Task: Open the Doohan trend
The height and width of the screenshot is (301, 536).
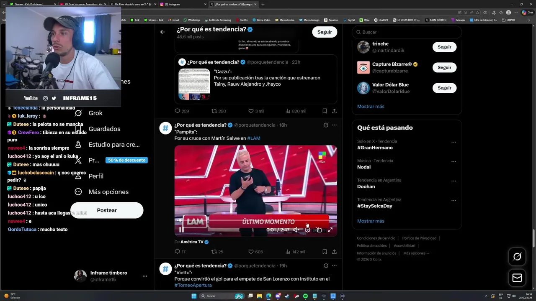Action: click(x=366, y=186)
